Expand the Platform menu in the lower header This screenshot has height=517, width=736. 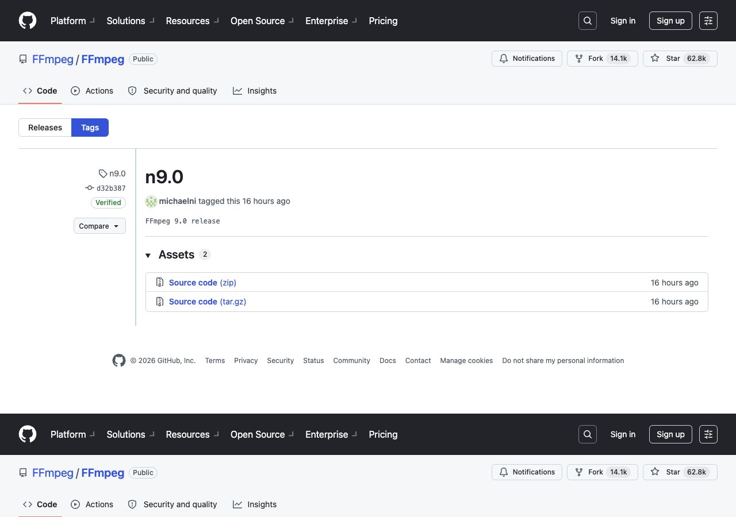coord(72,434)
